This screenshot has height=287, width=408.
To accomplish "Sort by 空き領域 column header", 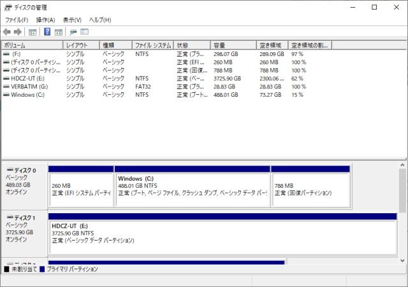I will 272,45.
